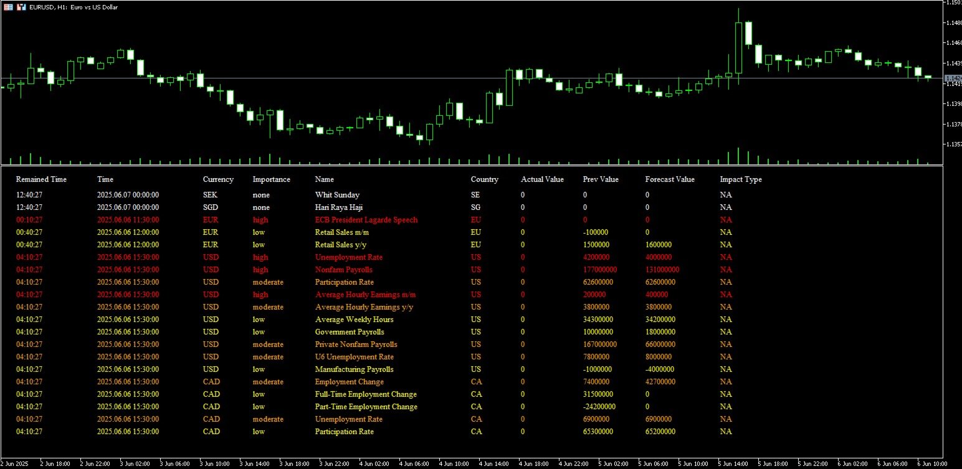Click the ECB President Lagarde Speech event
The height and width of the screenshot is (469, 962).
tap(366, 220)
